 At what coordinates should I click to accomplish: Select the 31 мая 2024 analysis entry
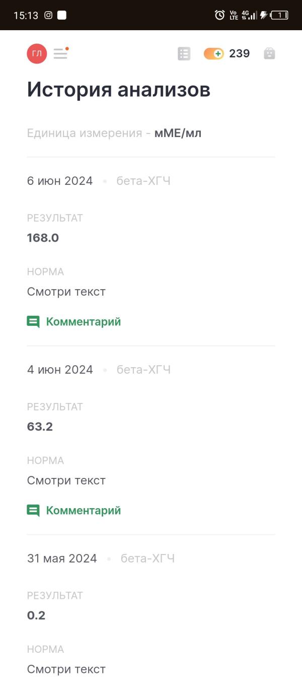[x=151, y=612]
